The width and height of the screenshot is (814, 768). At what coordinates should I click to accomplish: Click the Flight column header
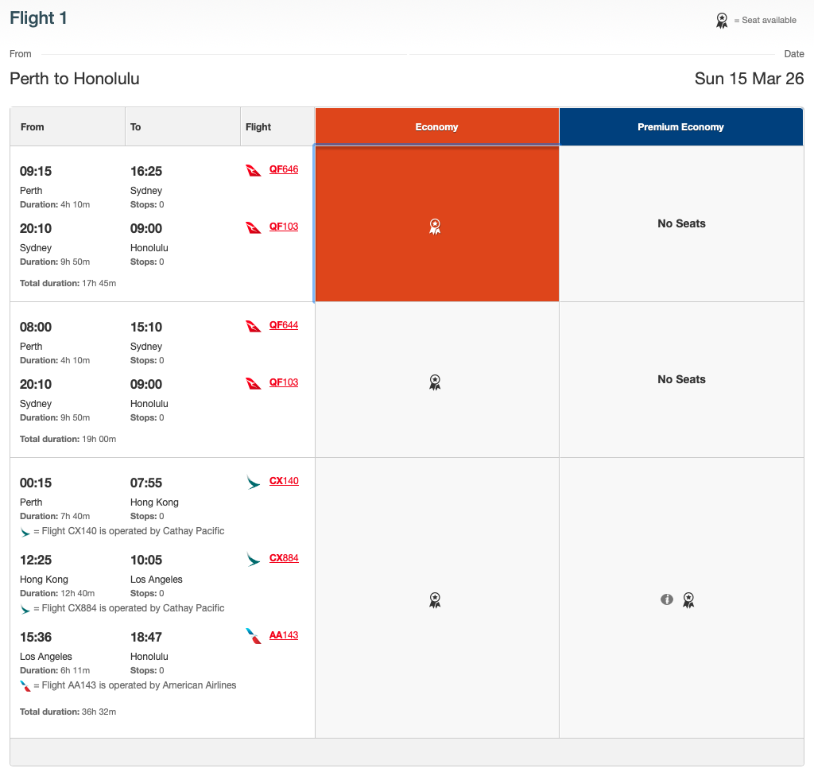point(277,126)
